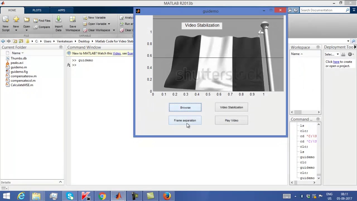357x201 pixels.
Task: Click the search magnifier in Search Documentation
Action: (x=348, y=10)
